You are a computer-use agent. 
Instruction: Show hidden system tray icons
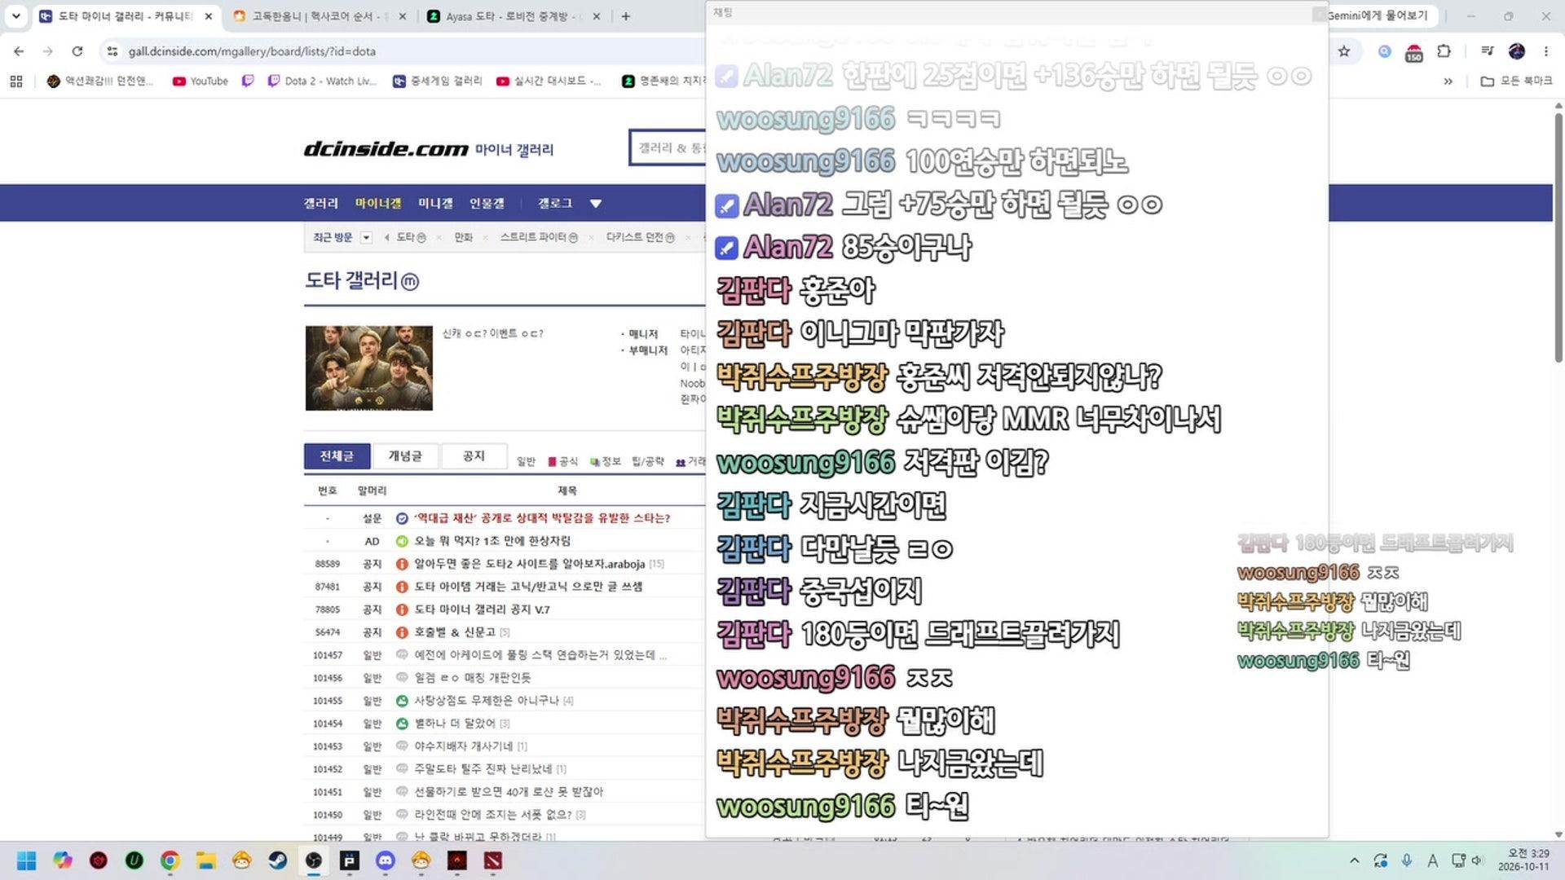pyautogui.click(x=1354, y=860)
